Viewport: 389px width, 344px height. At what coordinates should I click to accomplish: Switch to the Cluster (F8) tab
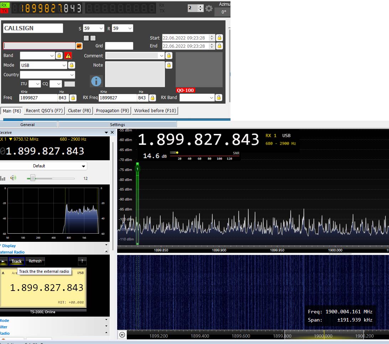79,111
